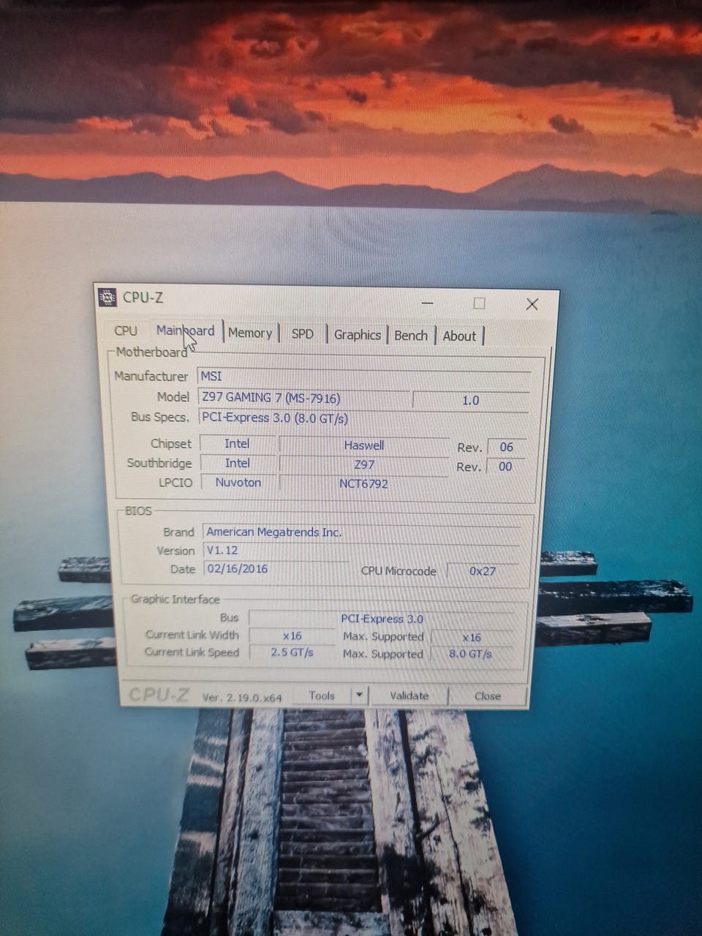Click the Current Link Width x16 value

(x=292, y=636)
